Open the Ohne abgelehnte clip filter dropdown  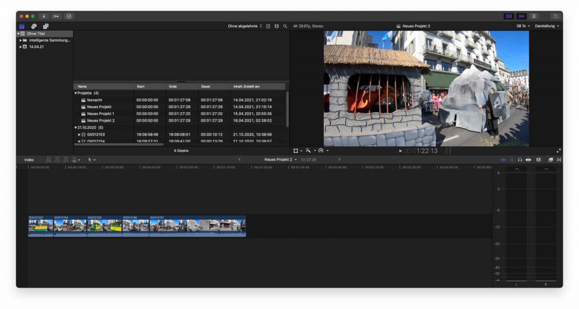point(245,26)
